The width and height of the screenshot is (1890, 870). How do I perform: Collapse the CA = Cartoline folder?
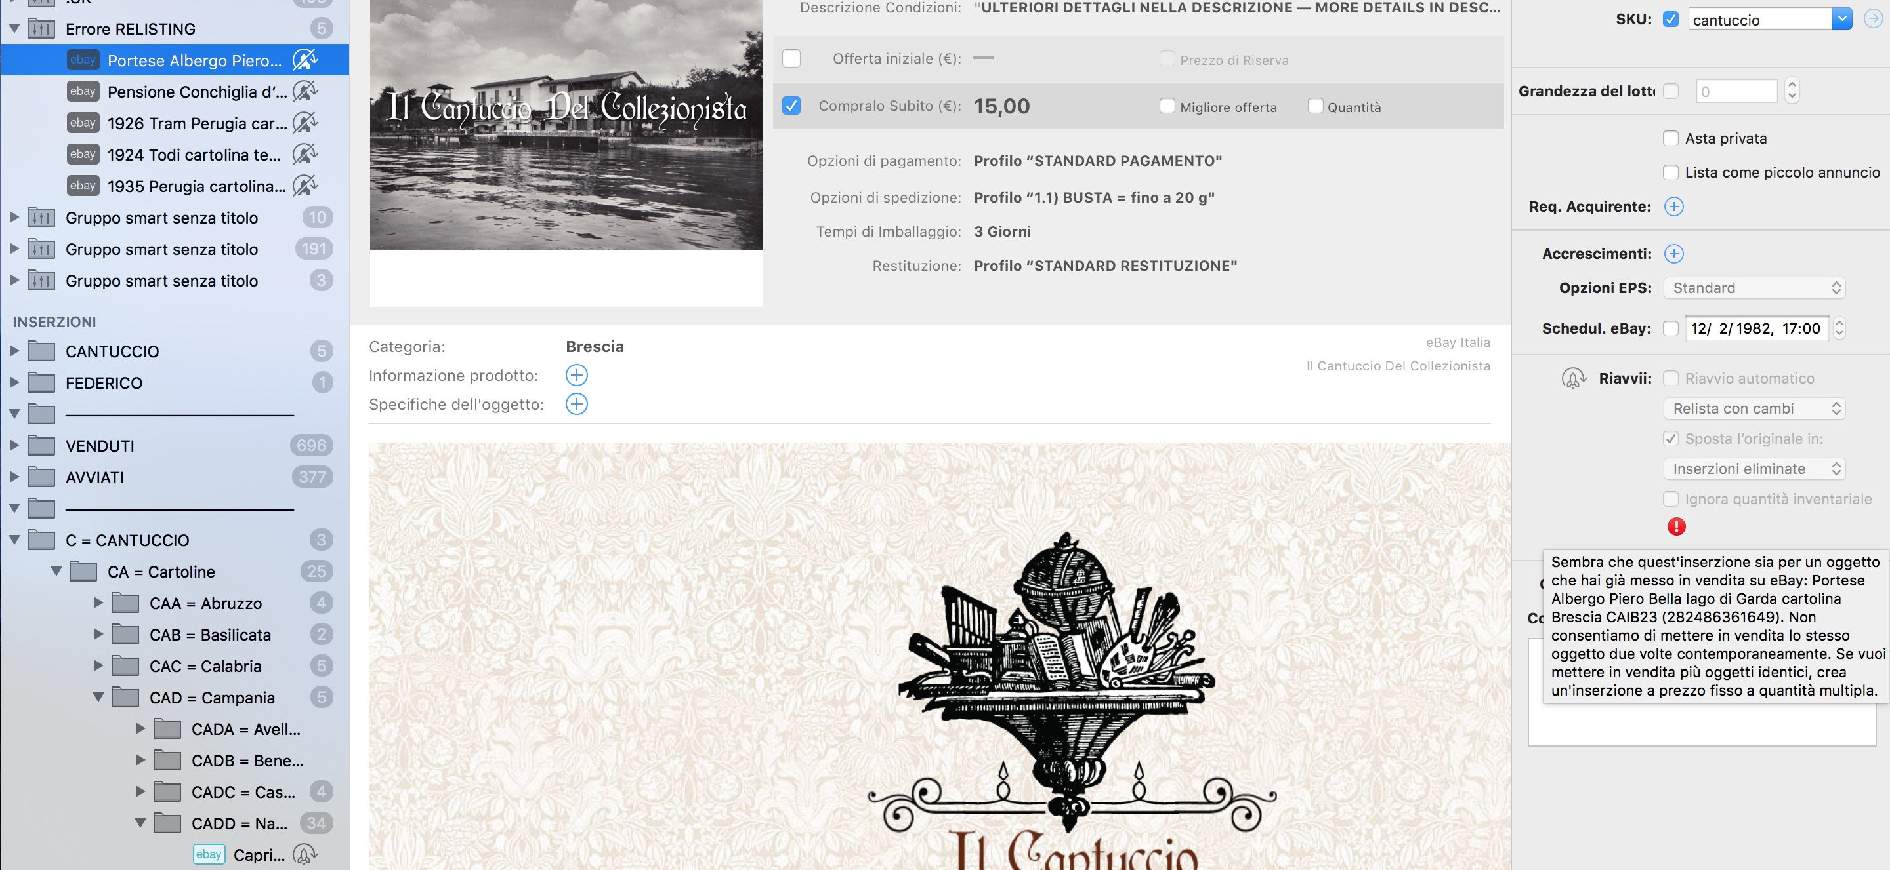click(x=56, y=572)
